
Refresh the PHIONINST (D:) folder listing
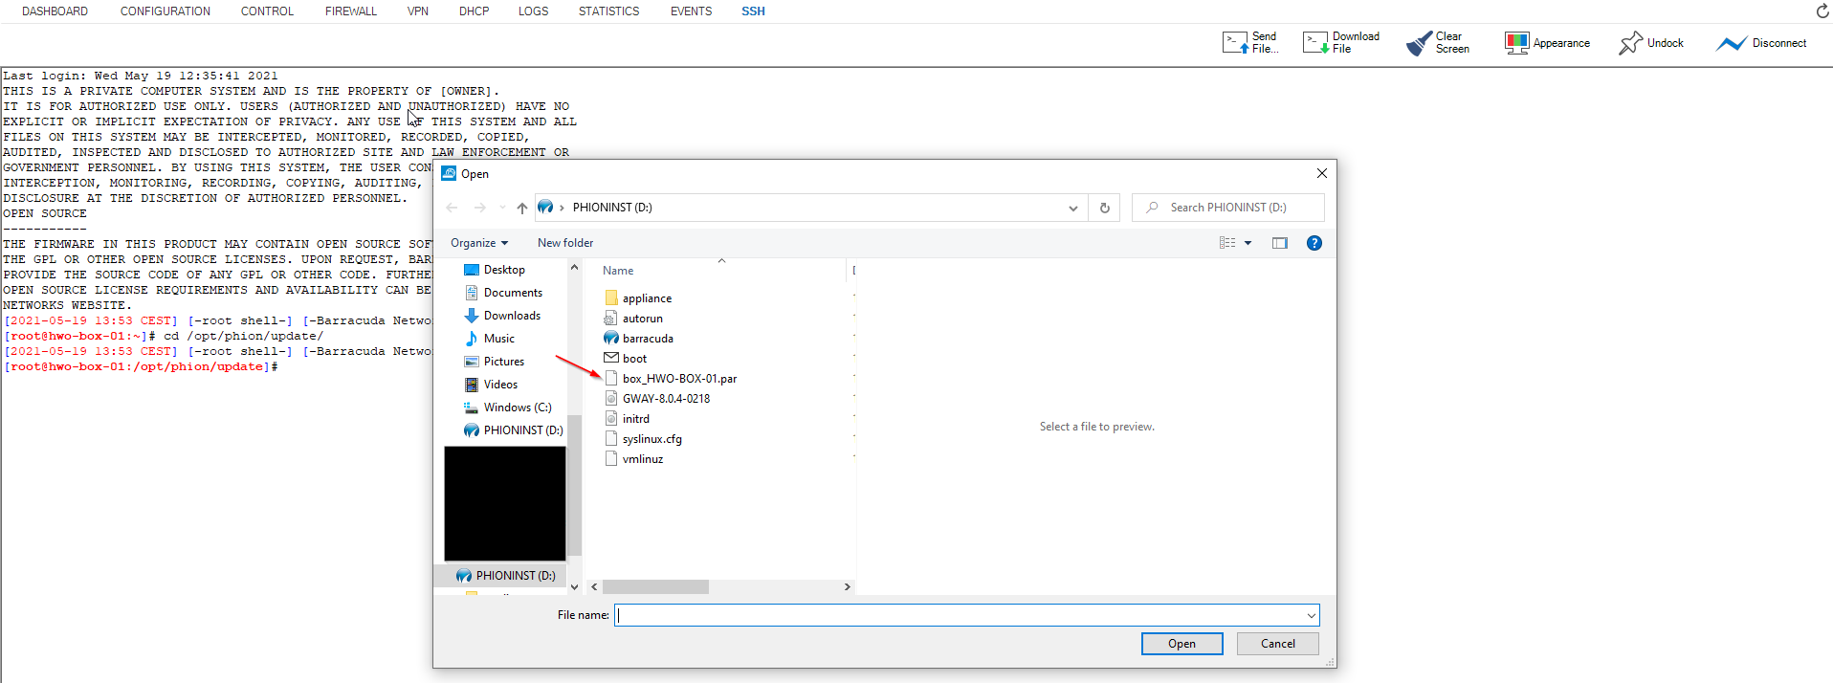click(x=1104, y=208)
